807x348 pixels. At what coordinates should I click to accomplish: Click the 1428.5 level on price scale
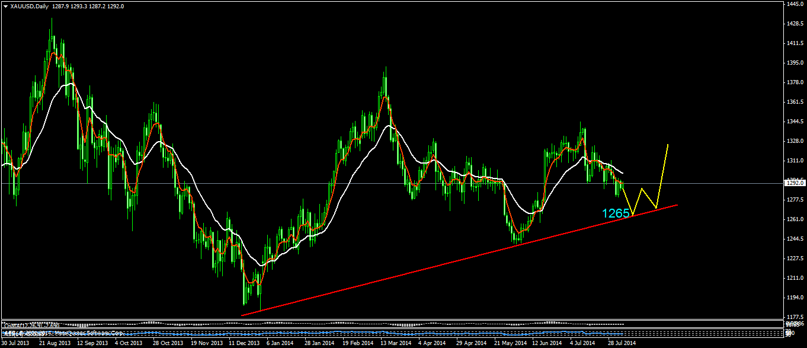click(795, 24)
